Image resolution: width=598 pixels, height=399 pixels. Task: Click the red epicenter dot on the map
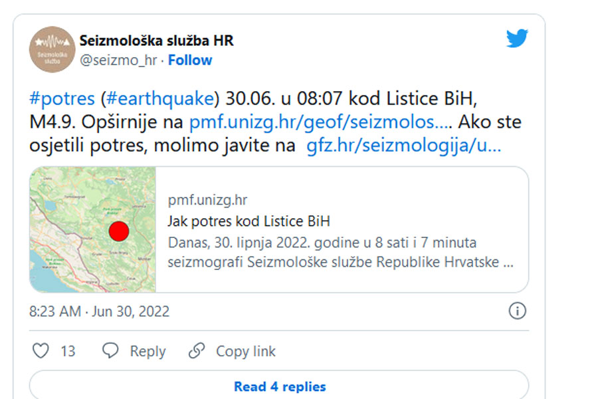click(119, 231)
